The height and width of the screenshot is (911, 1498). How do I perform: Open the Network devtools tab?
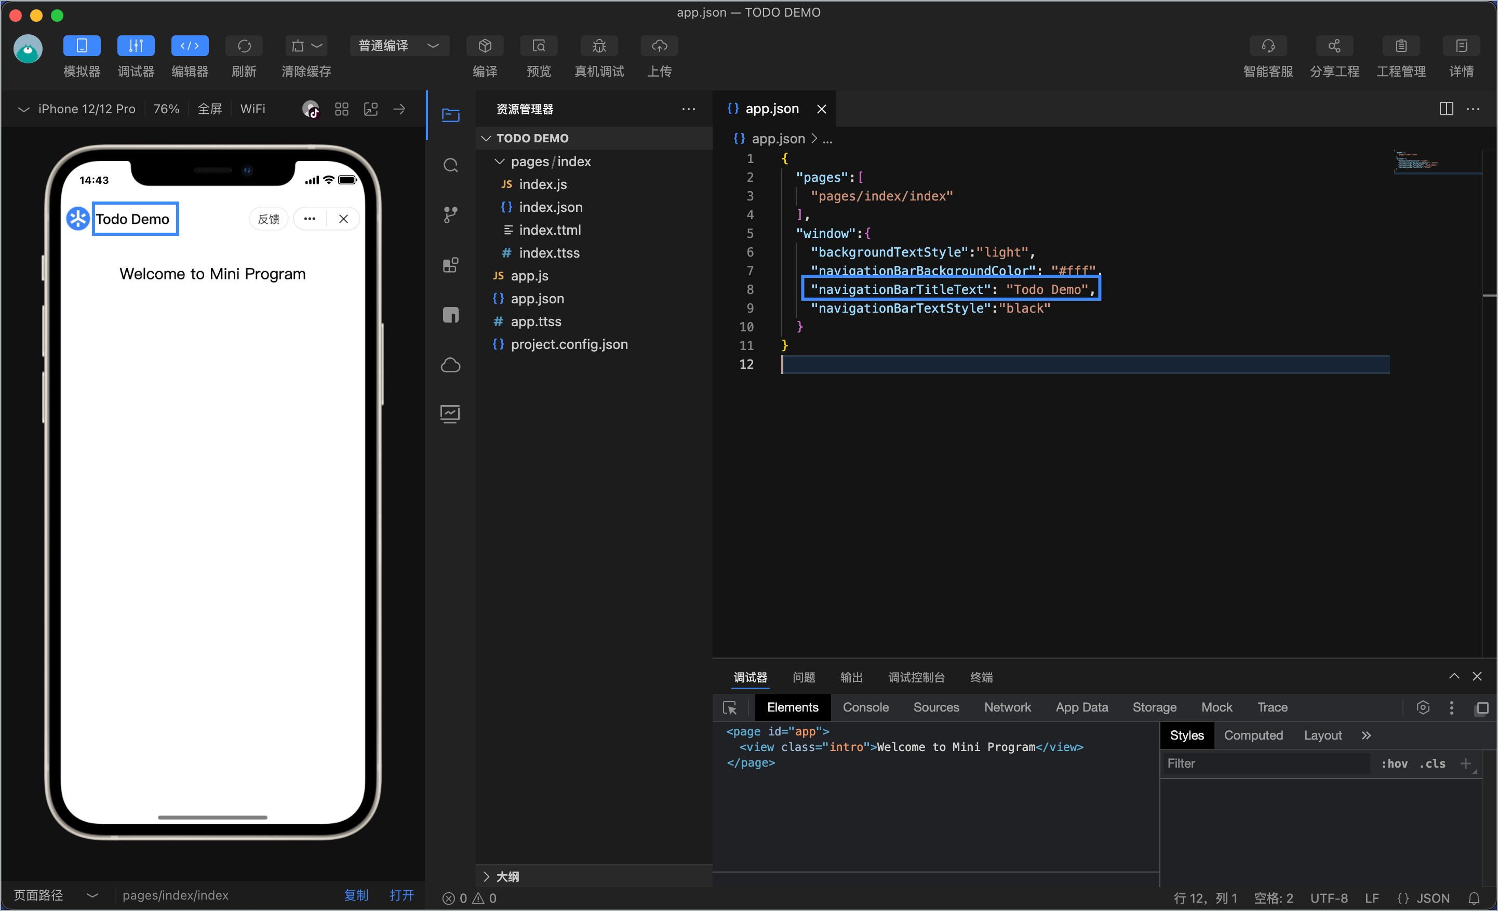1007,707
